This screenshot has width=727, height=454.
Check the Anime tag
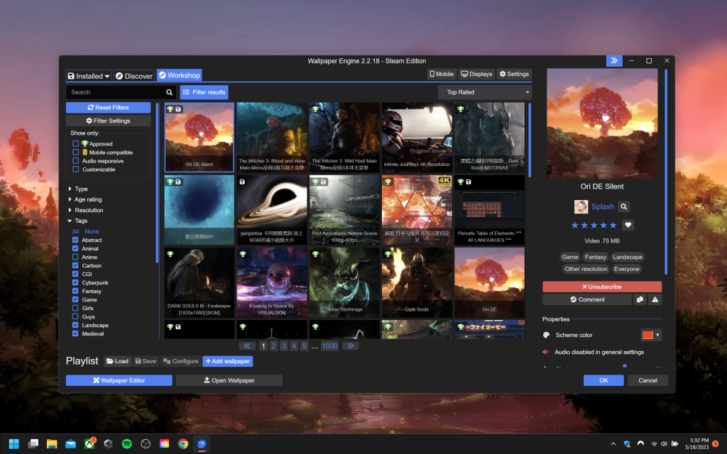(75, 257)
